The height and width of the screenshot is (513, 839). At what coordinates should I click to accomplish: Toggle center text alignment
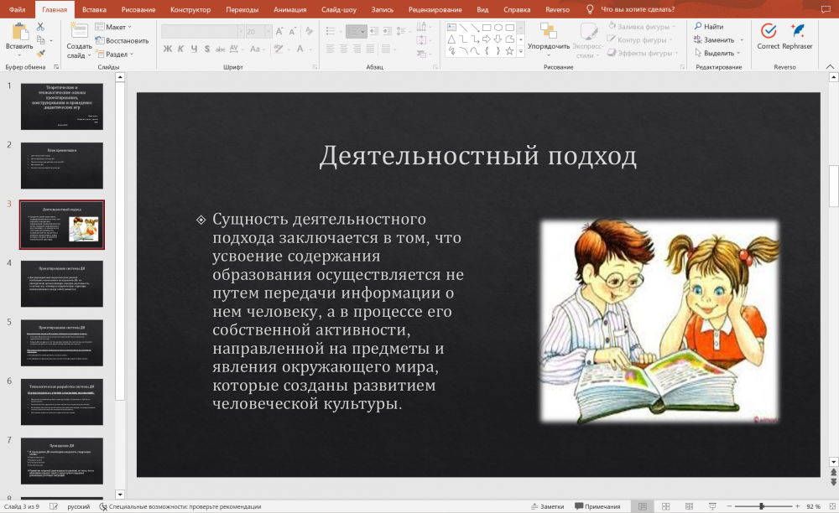pos(343,49)
